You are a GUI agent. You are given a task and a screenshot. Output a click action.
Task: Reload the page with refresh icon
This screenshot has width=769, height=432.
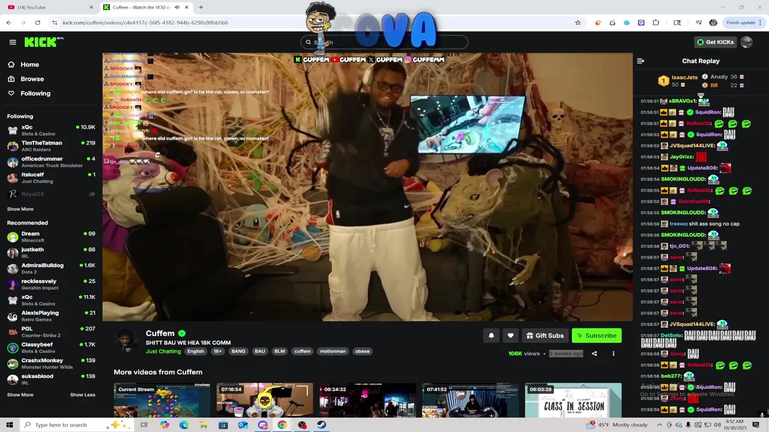coord(37,22)
